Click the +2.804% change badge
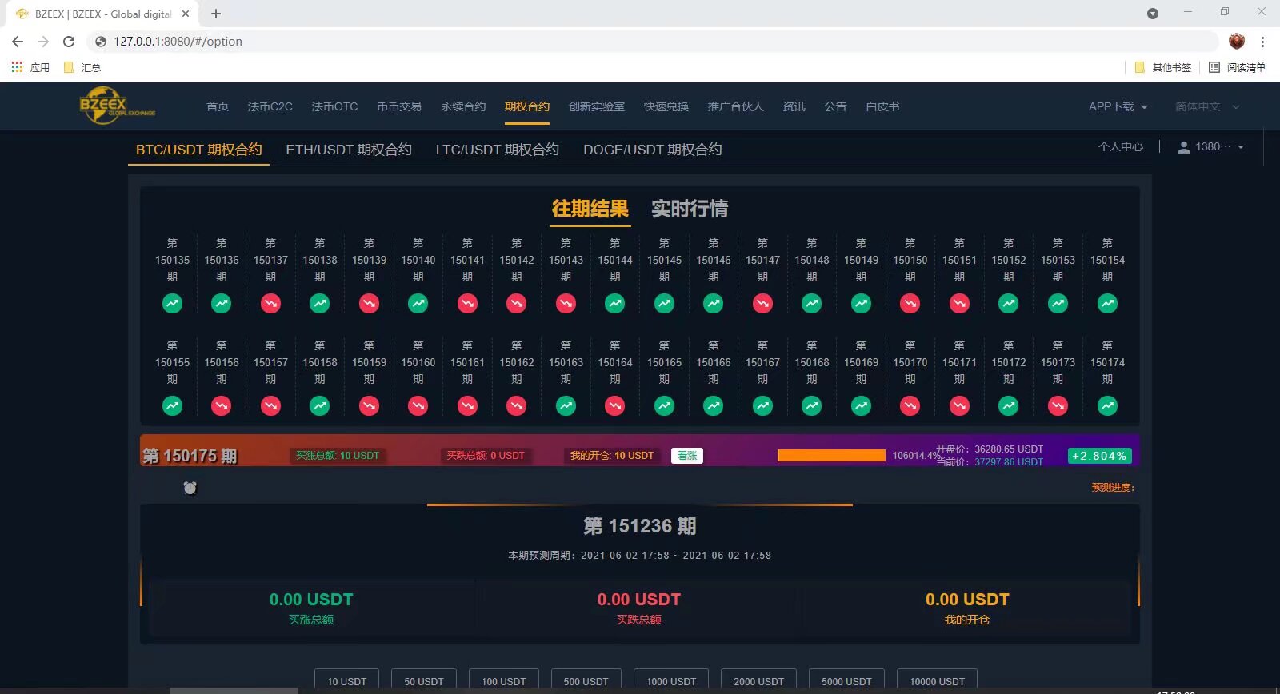The width and height of the screenshot is (1280, 694). (x=1100, y=456)
